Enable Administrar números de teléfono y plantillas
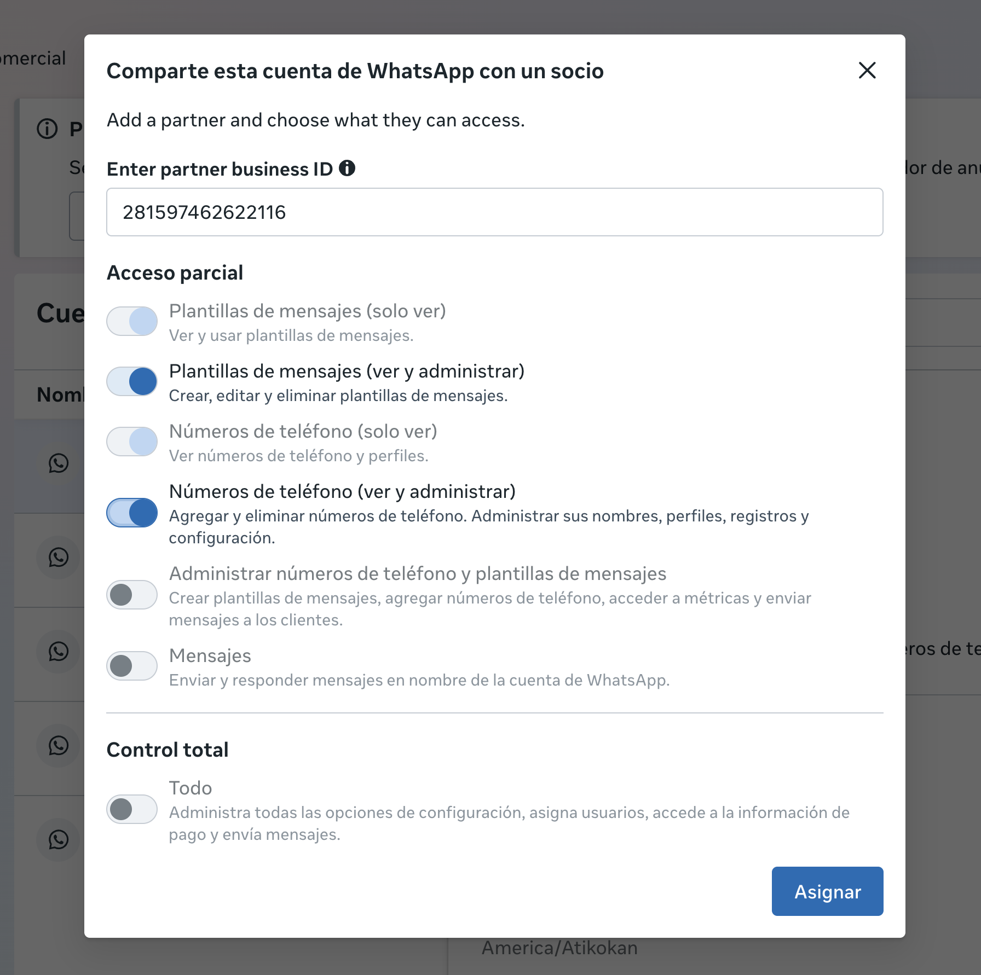Screen dimensions: 981x975 pos(132,595)
